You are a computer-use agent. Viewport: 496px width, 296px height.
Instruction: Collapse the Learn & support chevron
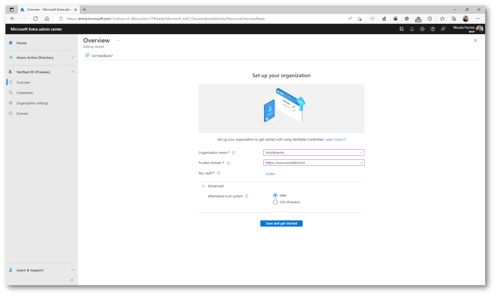pyautogui.click(x=73, y=270)
